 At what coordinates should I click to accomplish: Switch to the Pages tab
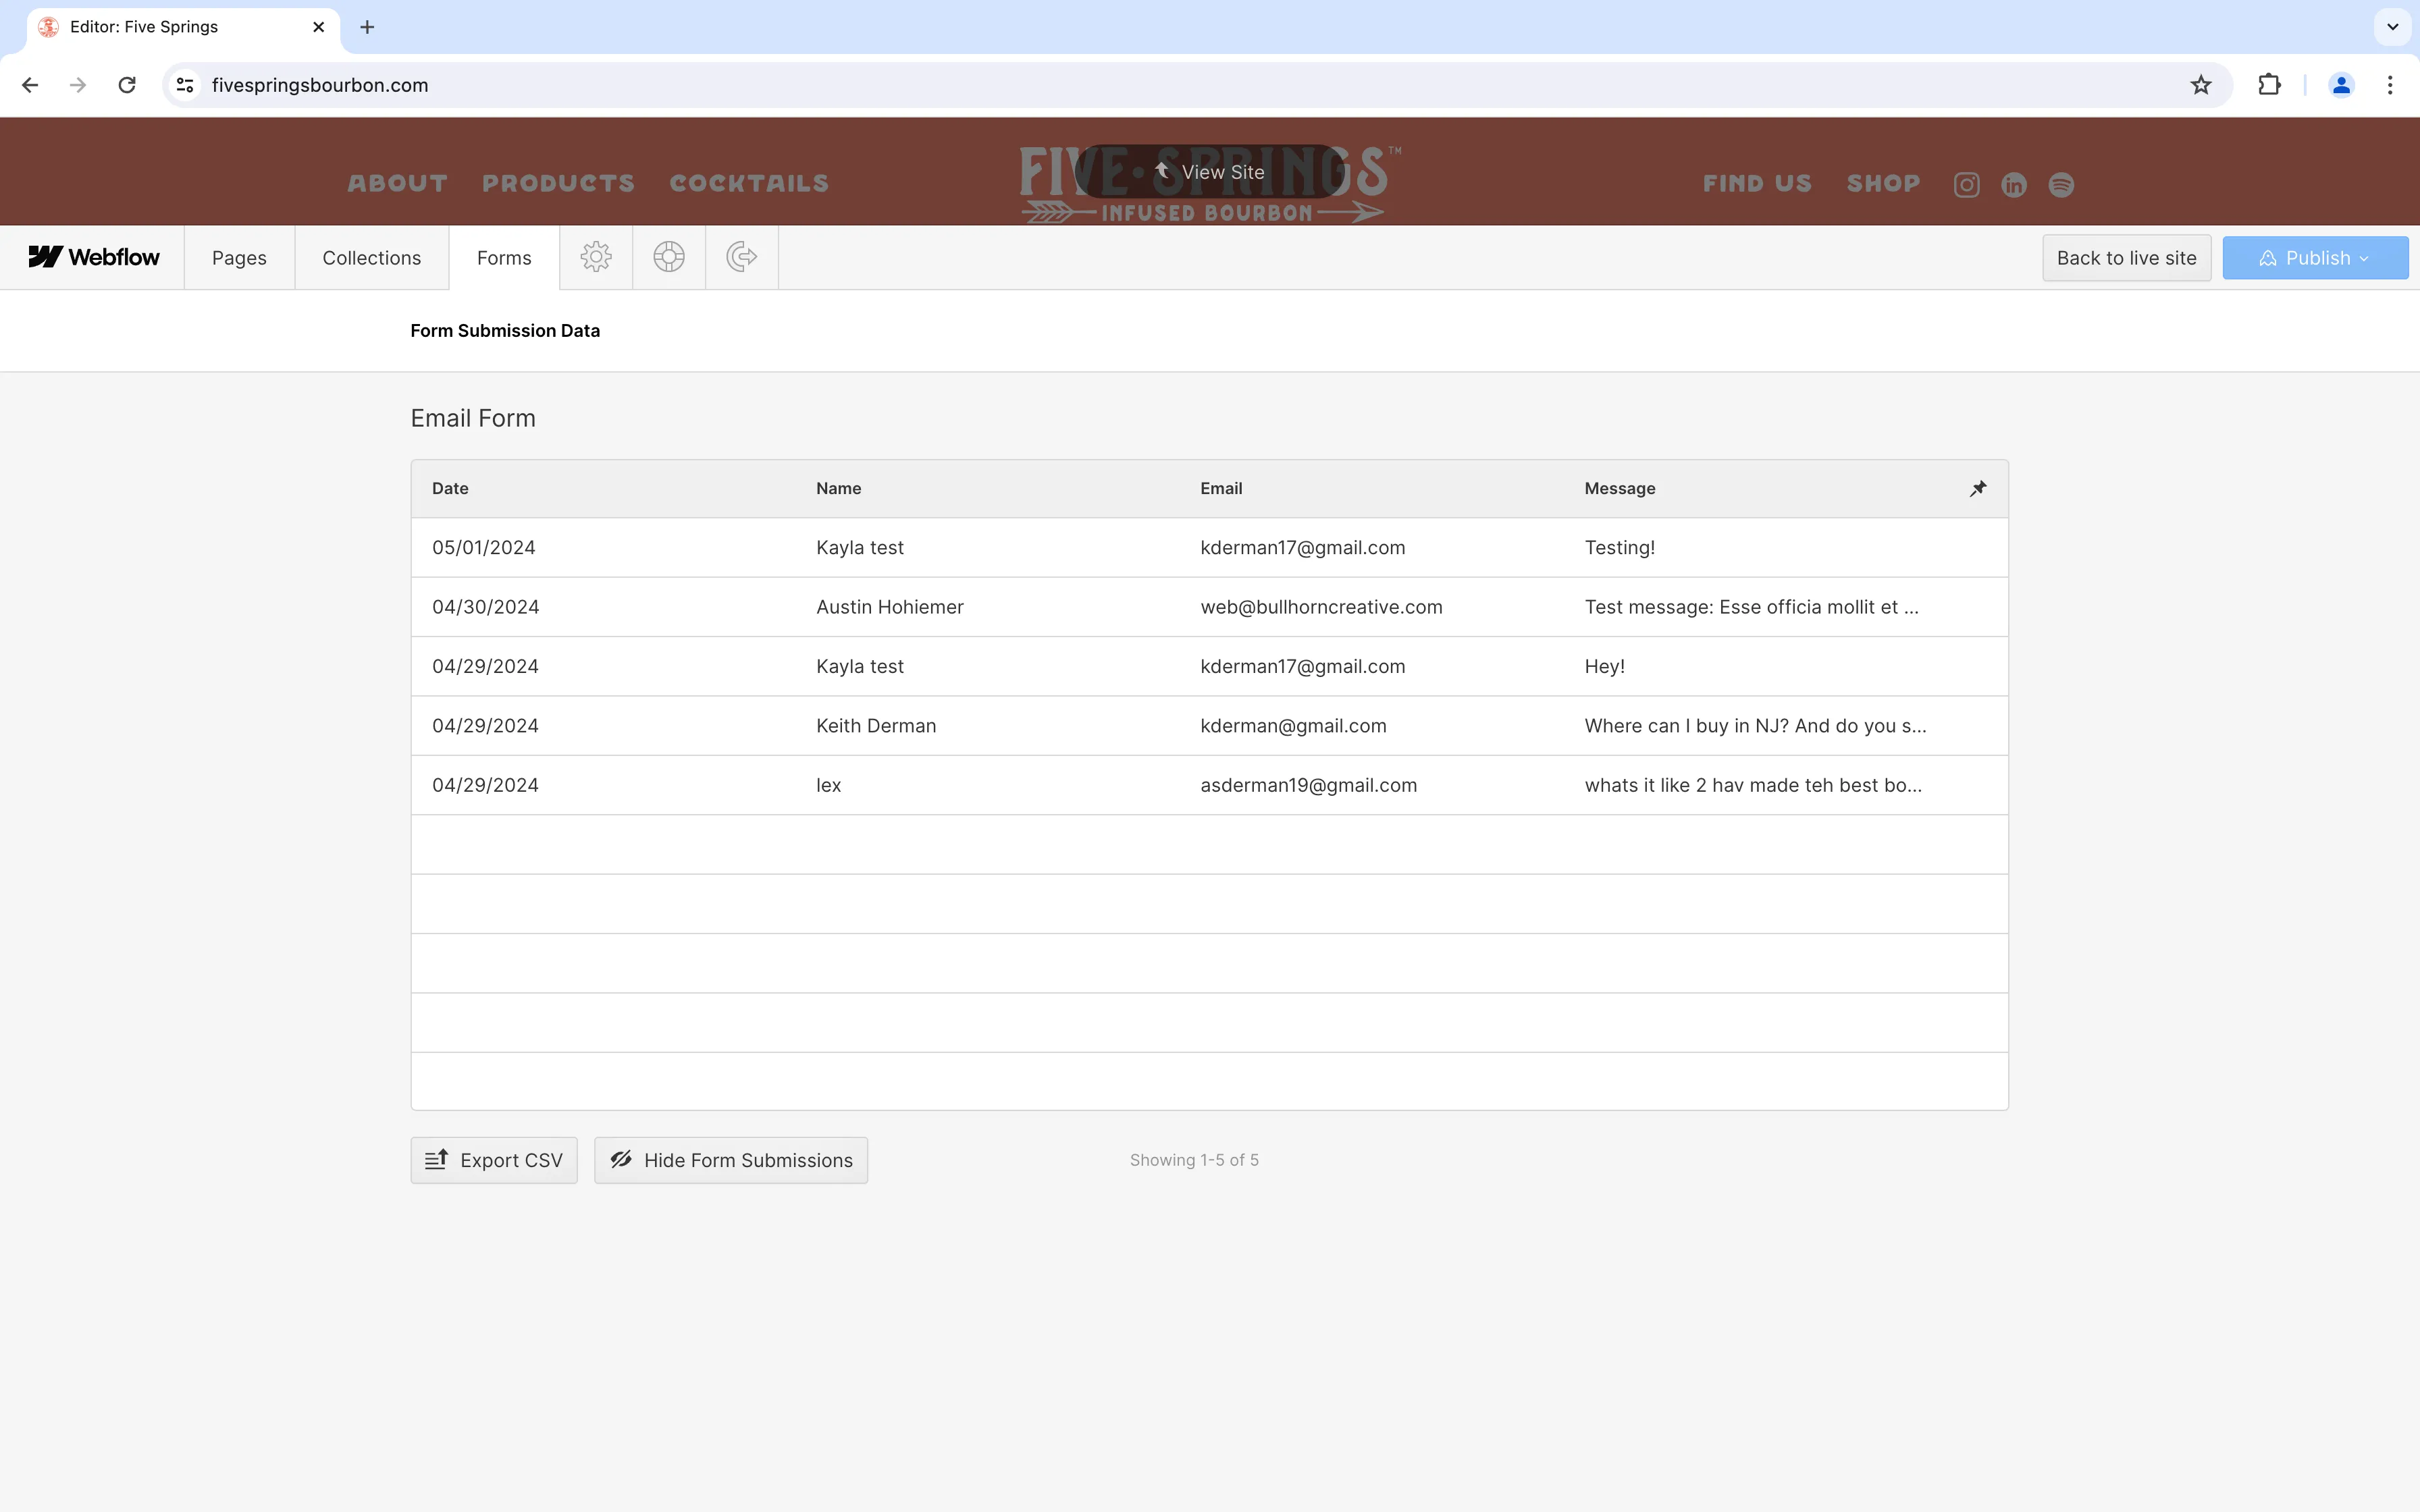(239, 257)
